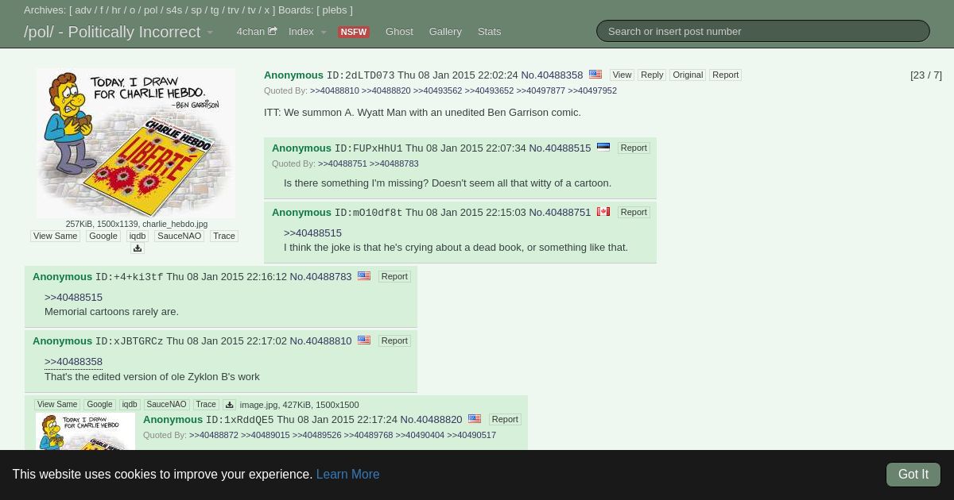Report post No.40488751
The height and width of the screenshot is (500, 954).
(x=634, y=212)
